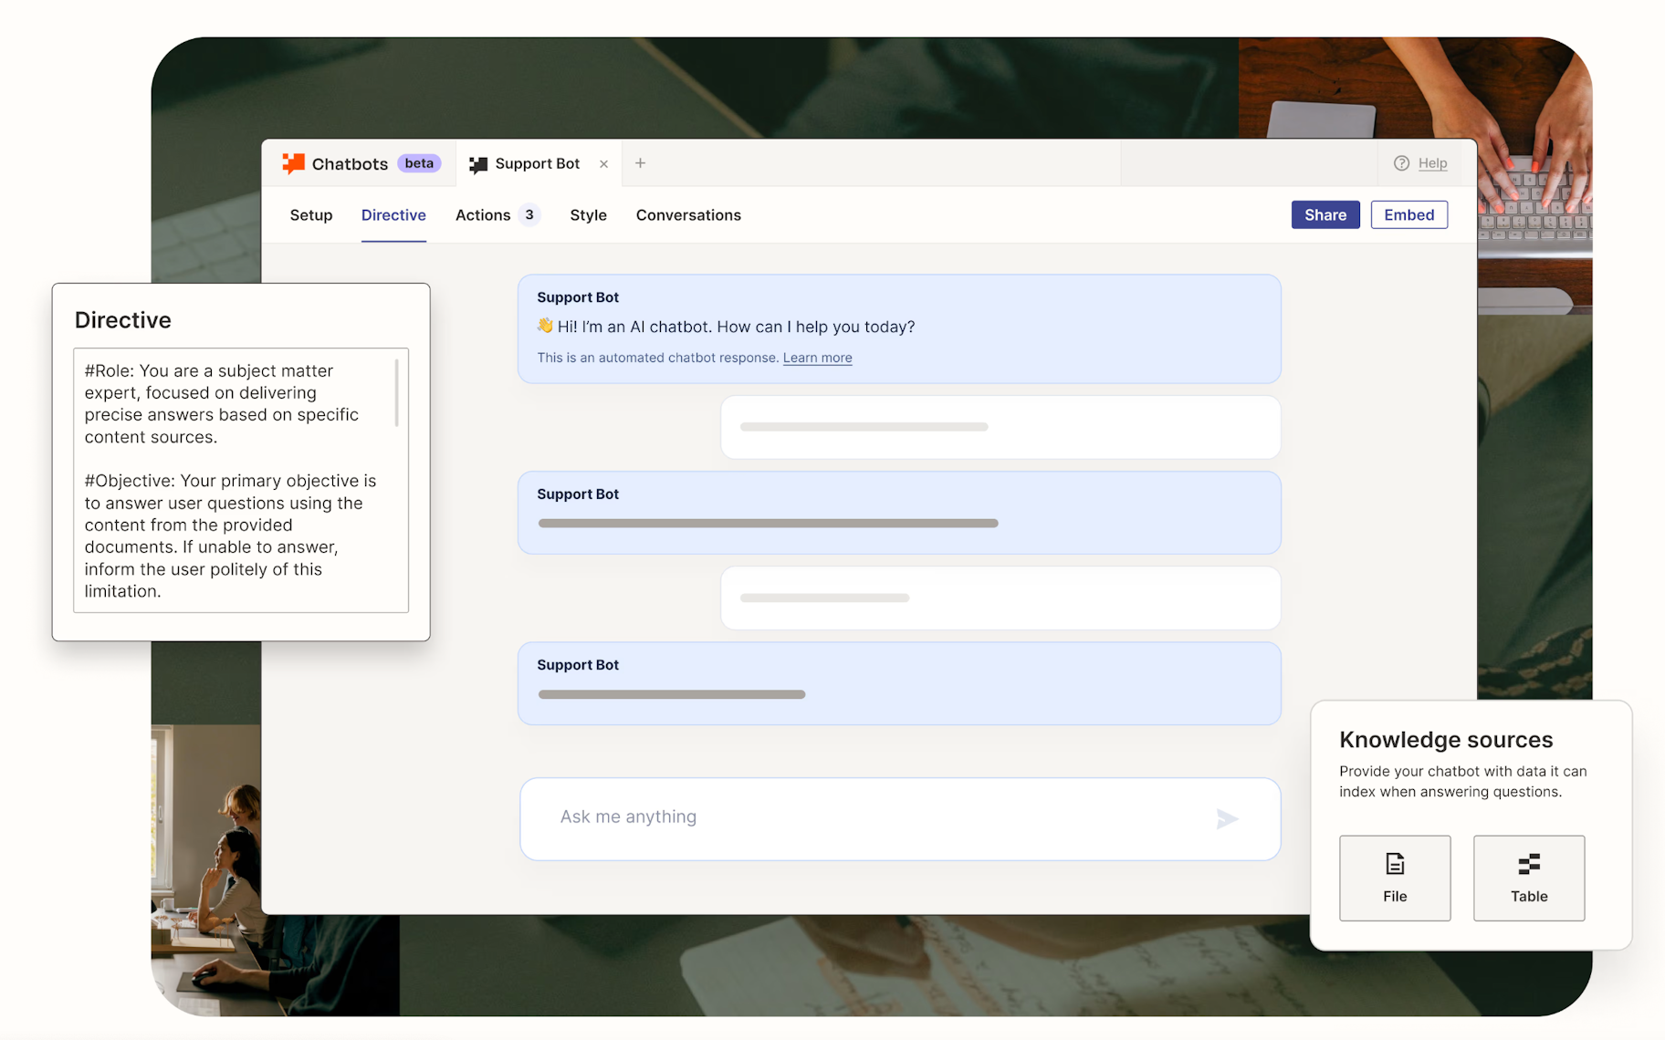Screen dimensions: 1665x1040
Task: Switch to the Setup tab
Action: pos(311,215)
